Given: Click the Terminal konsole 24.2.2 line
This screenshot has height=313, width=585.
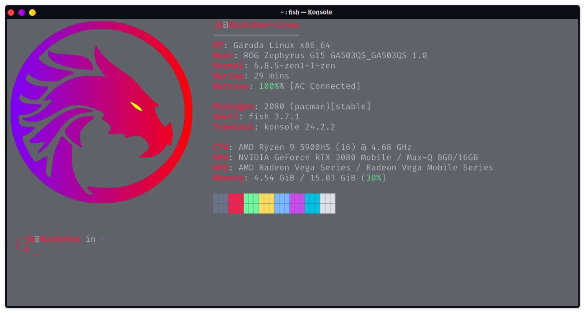Looking at the screenshot, I should 274,127.
